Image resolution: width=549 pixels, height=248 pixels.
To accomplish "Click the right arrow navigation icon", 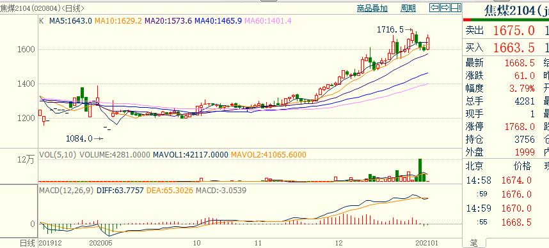I will click(x=445, y=7).
